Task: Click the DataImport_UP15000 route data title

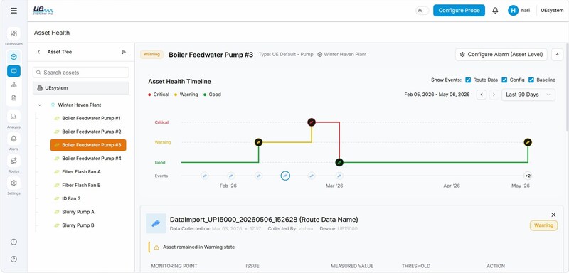Action: 264,220
